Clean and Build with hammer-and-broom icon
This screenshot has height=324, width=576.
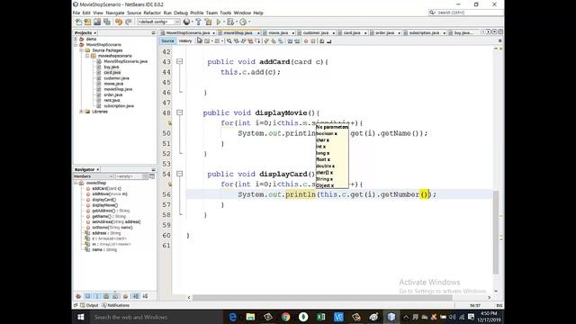(208, 22)
